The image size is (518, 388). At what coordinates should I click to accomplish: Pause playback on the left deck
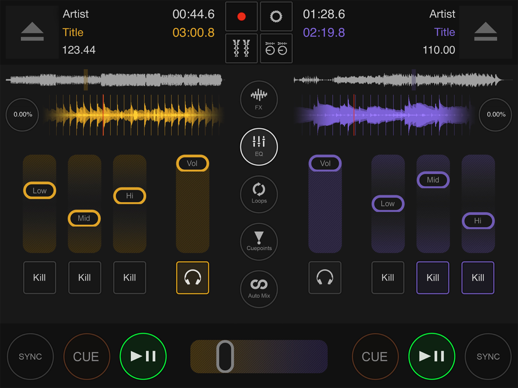click(143, 356)
